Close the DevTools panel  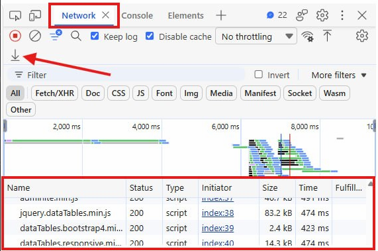tap(362, 15)
